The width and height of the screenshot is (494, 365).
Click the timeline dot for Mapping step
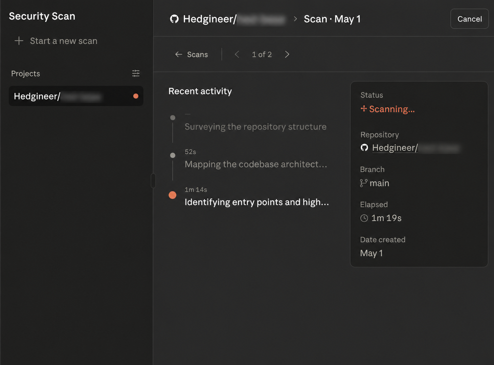(x=173, y=155)
